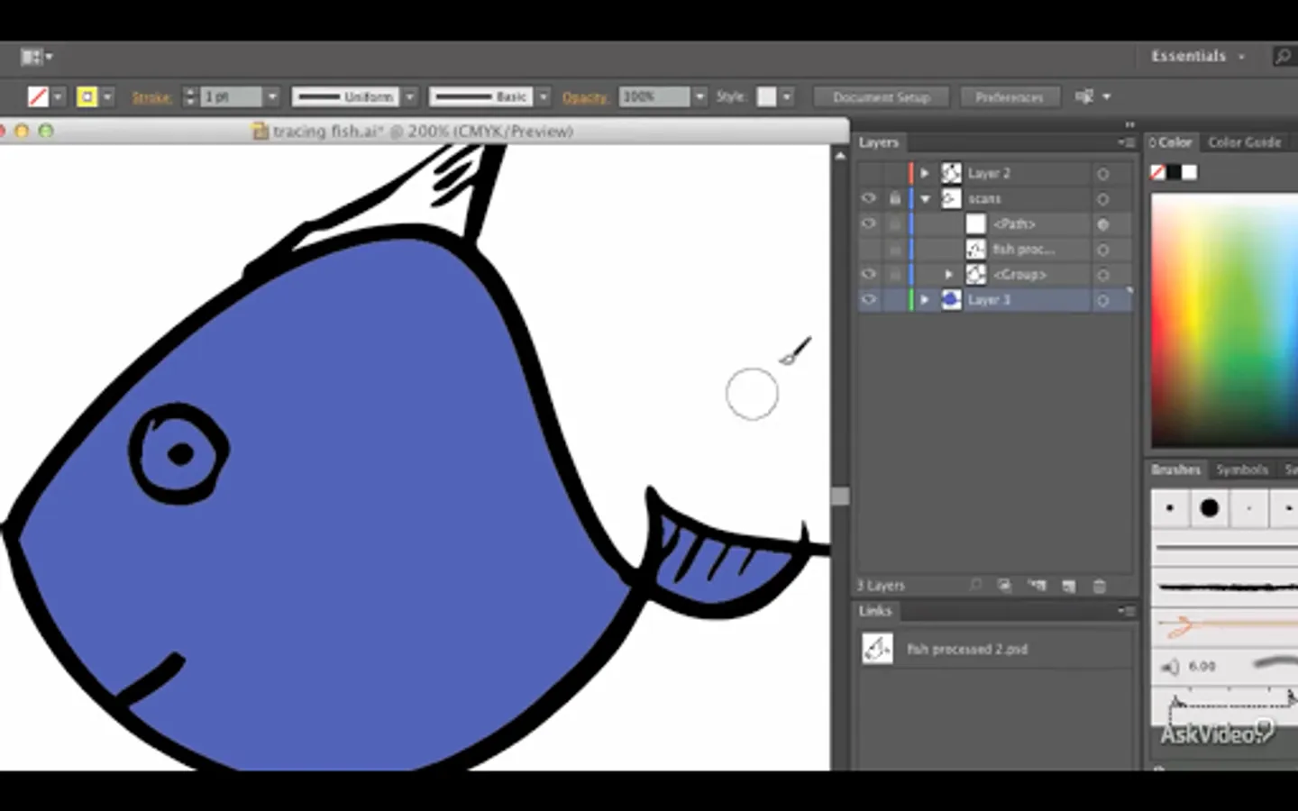Unlock the scans layer padlock
Viewport: 1298px width, 811px height.
(894, 198)
